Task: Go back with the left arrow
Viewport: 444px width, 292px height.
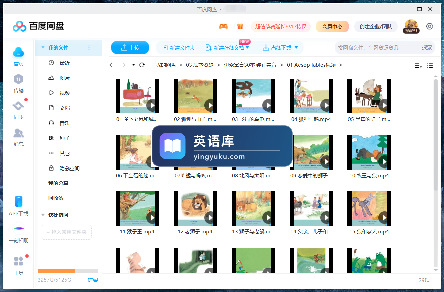Action: [x=111, y=65]
